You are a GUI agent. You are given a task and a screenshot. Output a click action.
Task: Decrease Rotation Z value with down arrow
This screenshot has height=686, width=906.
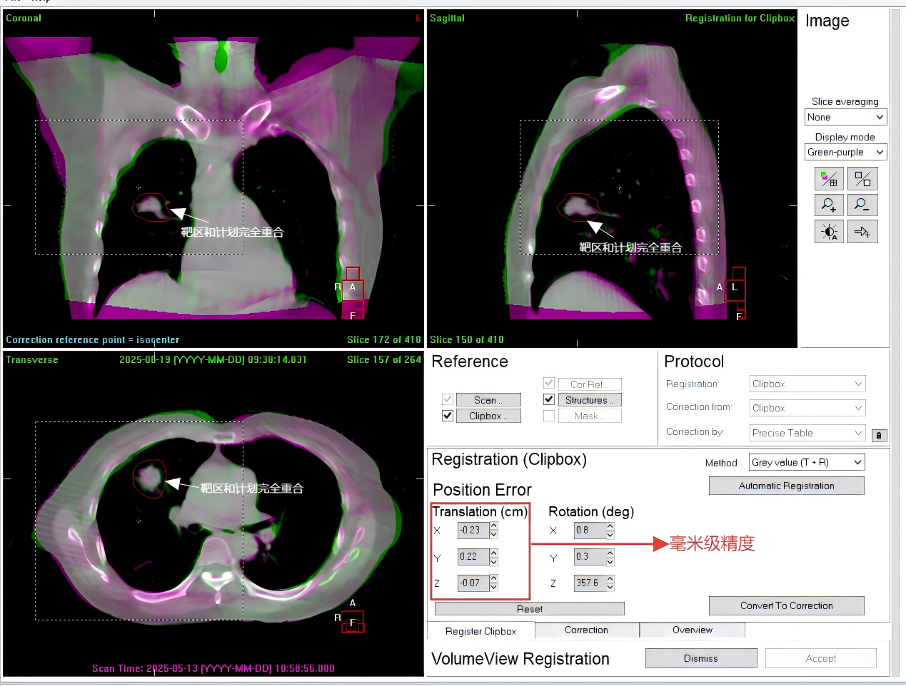(x=610, y=587)
